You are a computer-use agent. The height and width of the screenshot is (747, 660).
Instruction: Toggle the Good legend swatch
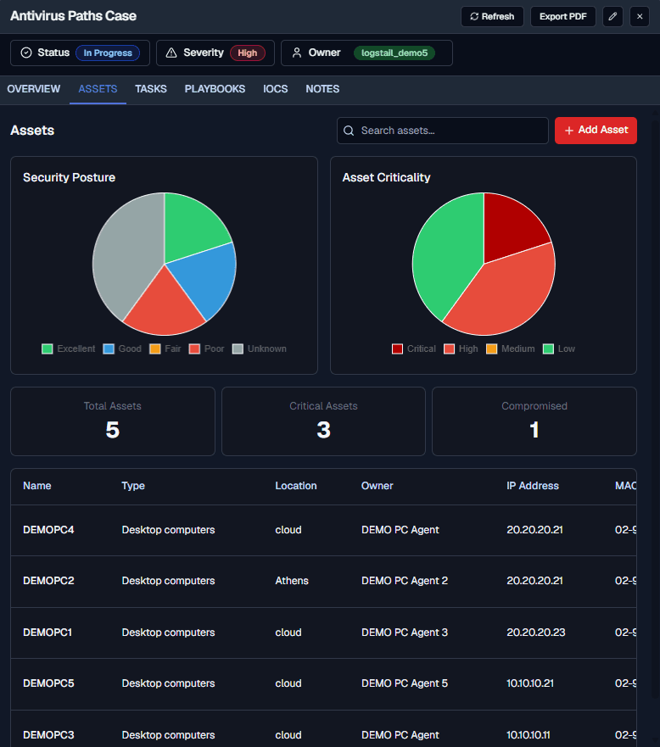(x=109, y=348)
